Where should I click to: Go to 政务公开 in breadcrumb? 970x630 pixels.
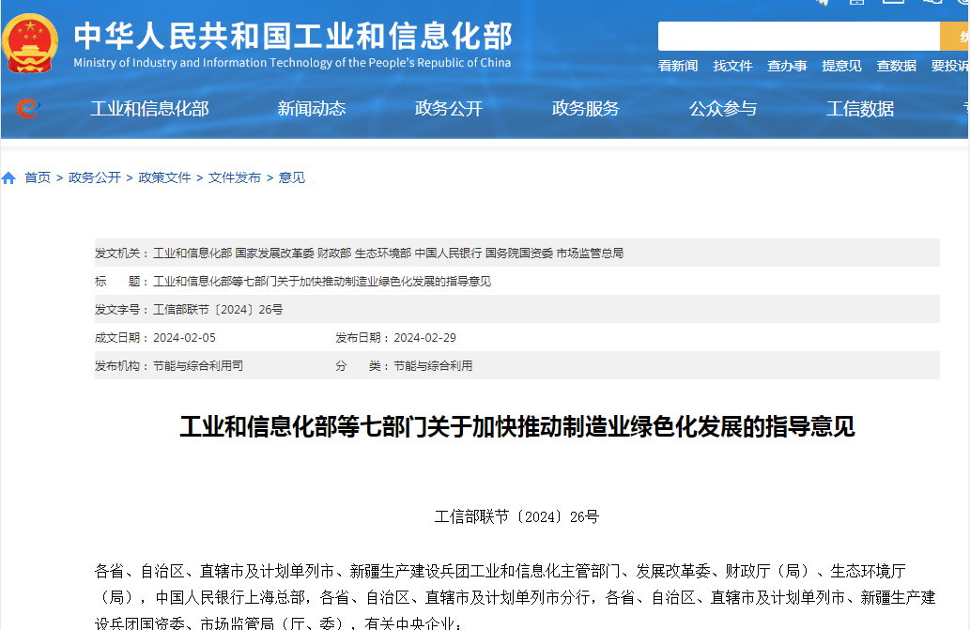[x=95, y=178]
